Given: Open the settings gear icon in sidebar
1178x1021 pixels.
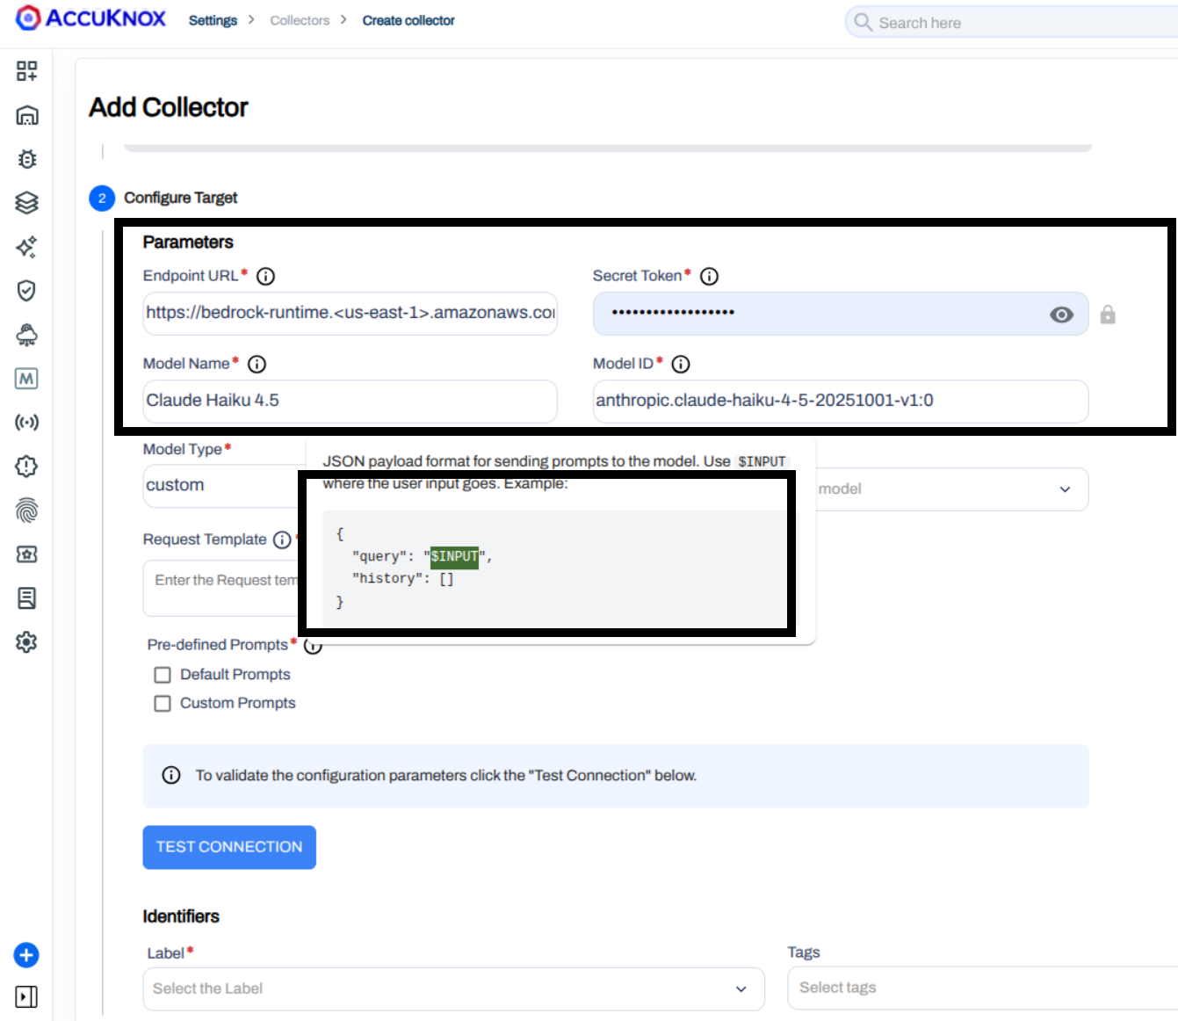Looking at the screenshot, I should pos(27,642).
